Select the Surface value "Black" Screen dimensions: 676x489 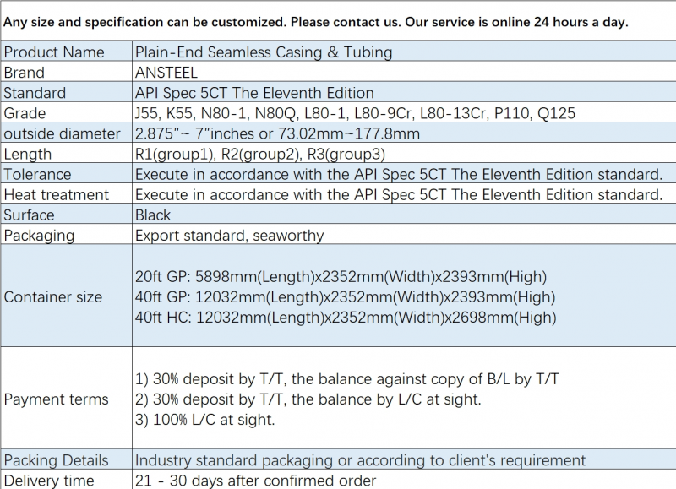click(153, 215)
